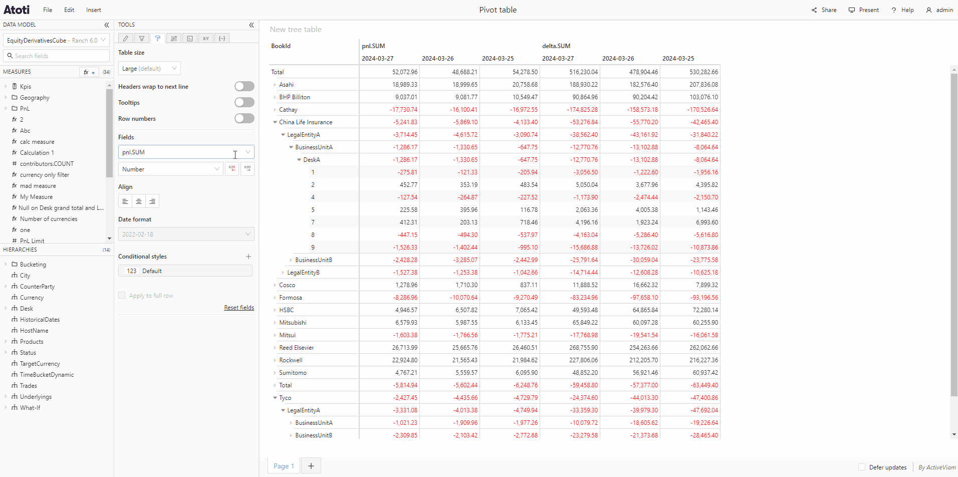Image resolution: width=958 pixels, height=477 pixels.
Task: Expand the Geography measures folder
Action: pyautogui.click(x=6, y=98)
